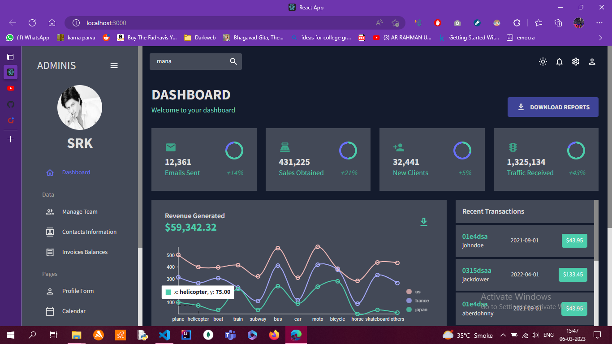Open the browser's Settings and more menu
The height and width of the screenshot is (344, 612).
(x=599, y=22)
